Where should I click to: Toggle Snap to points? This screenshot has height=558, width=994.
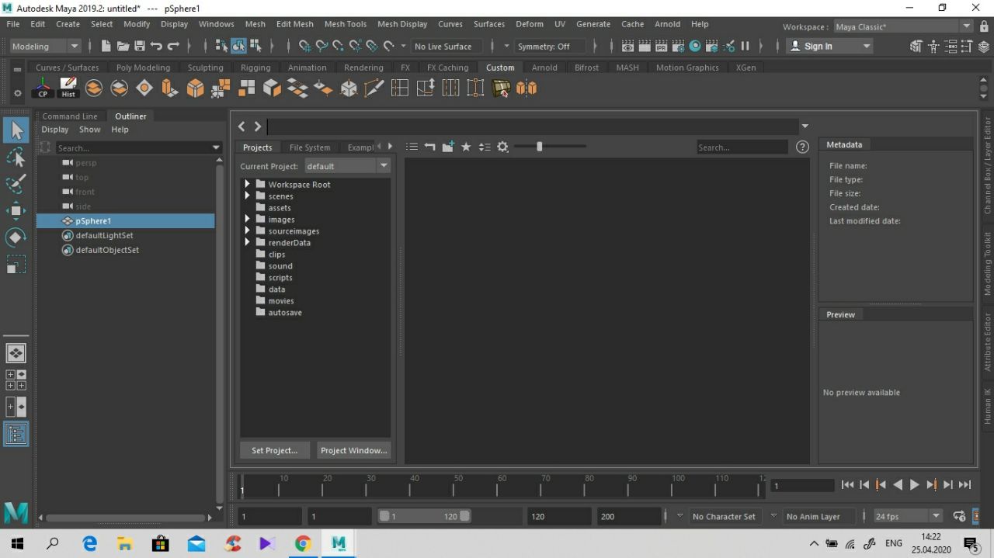[x=339, y=46]
